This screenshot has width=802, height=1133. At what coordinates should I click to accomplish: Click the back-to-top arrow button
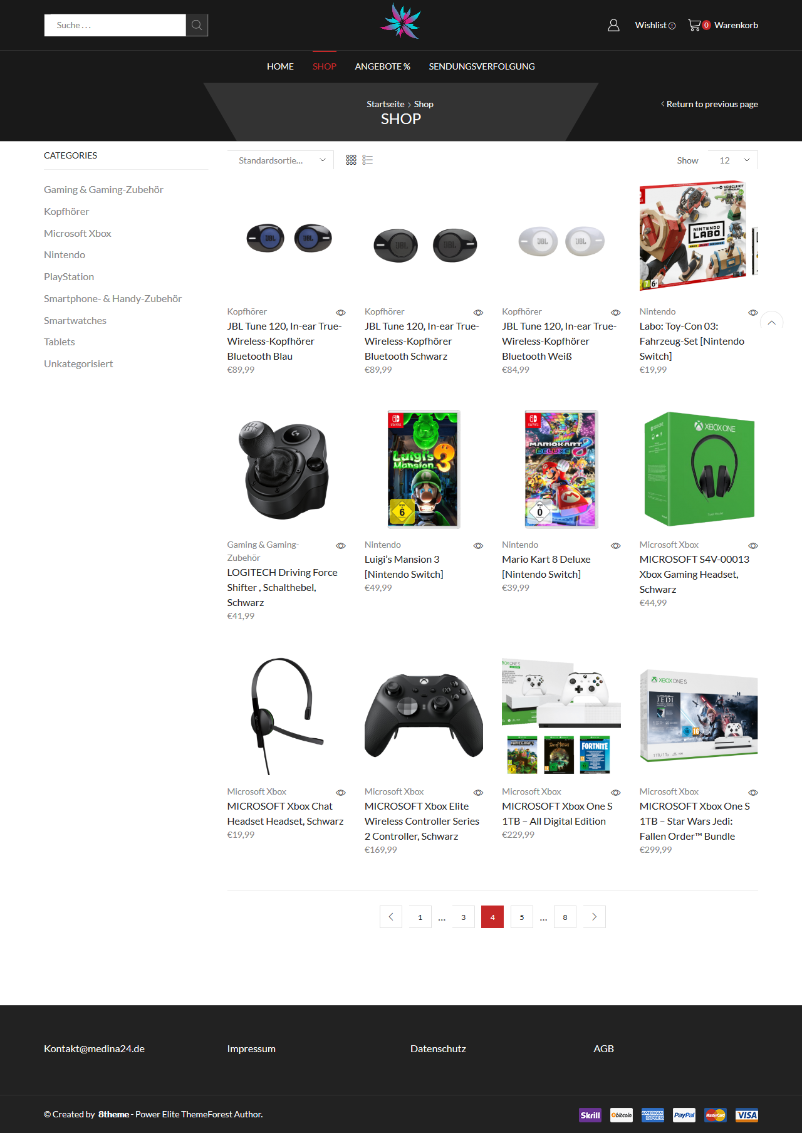click(772, 323)
